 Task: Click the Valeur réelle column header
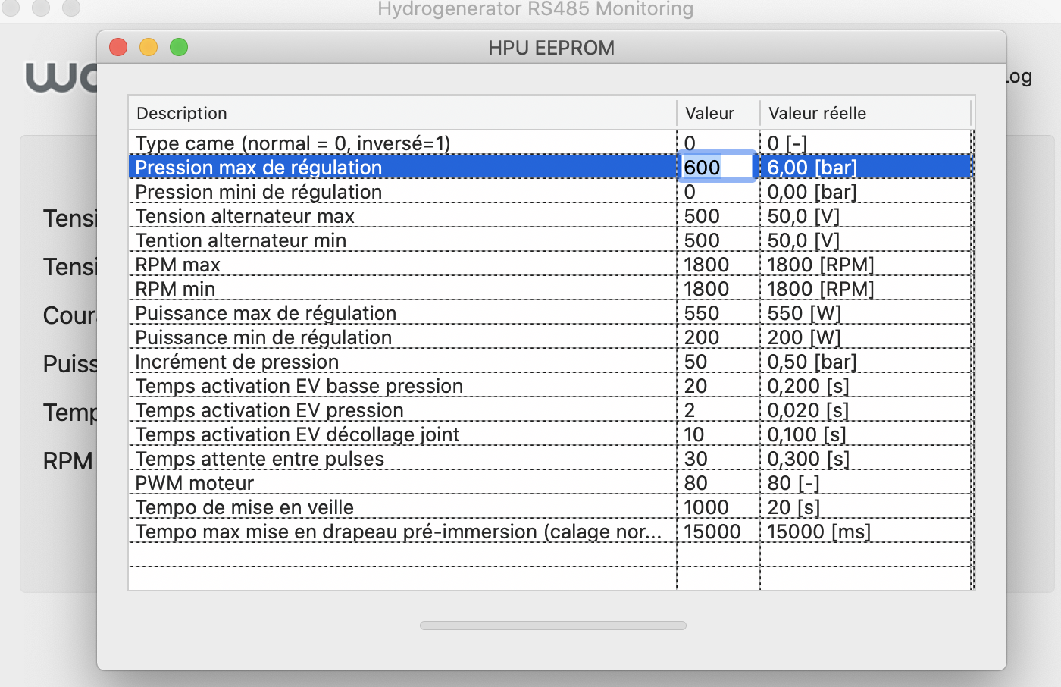click(x=865, y=113)
